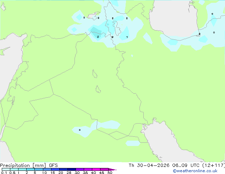Screen dimensions: 225x174
Task: Click the '06..09 UTC' time text
Action: tap(186, 165)
